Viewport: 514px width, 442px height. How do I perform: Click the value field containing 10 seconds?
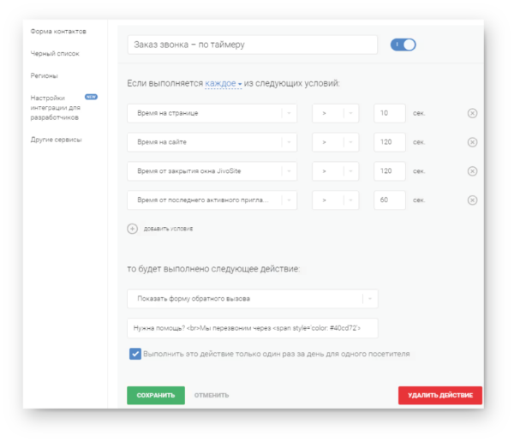tap(390, 113)
